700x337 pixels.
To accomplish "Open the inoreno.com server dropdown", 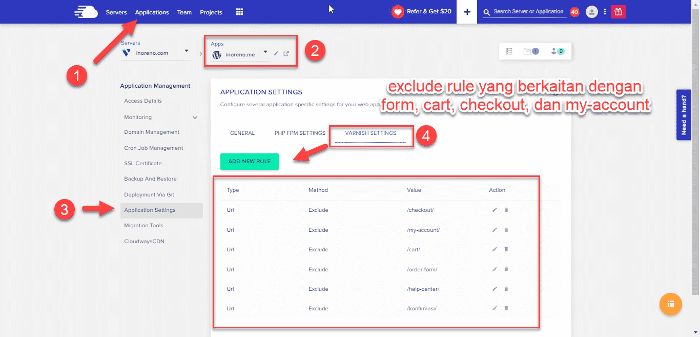I will point(187,51).
